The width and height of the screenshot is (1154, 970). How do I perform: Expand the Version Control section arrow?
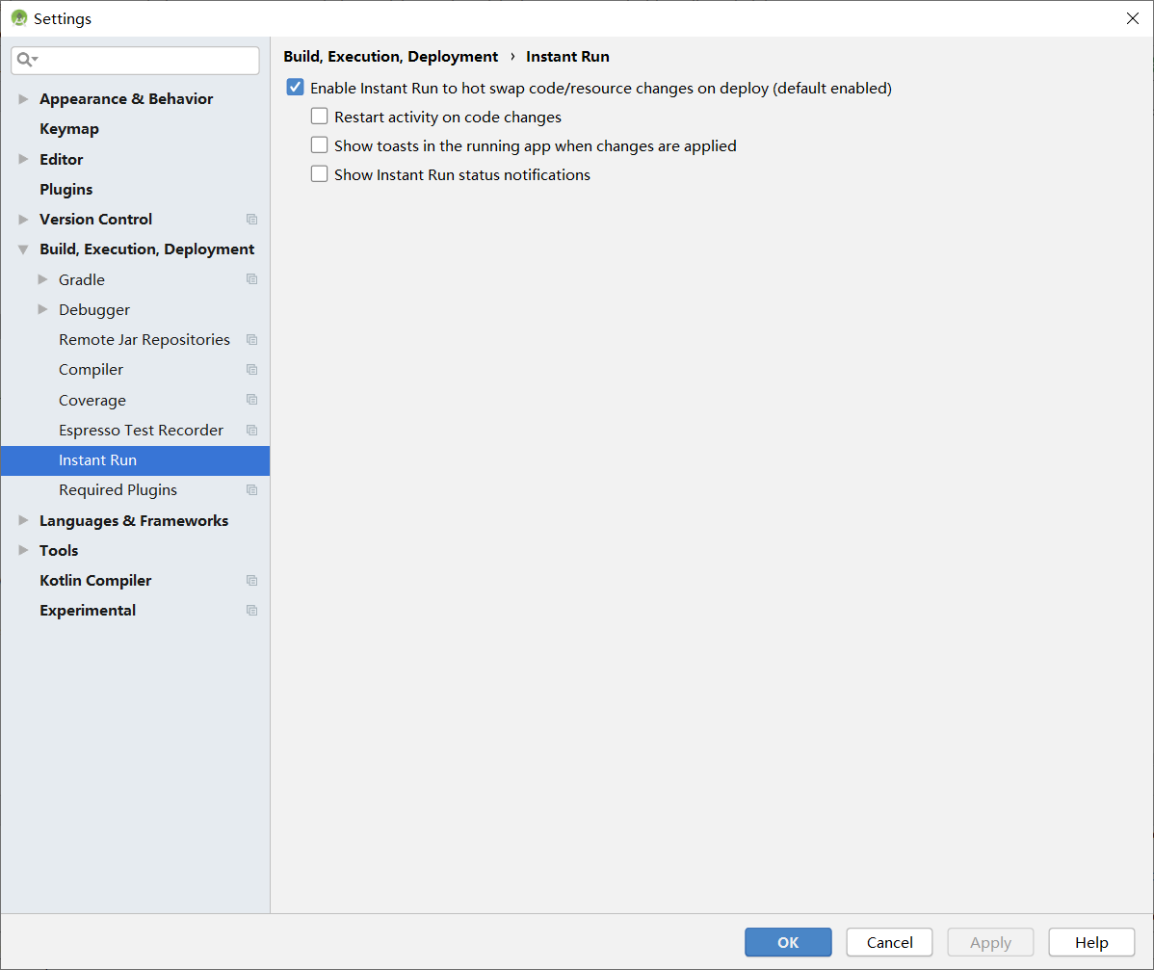pyautogui.click(x=23, y=220)
